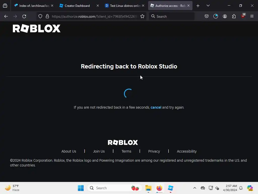Save page to Pocket
Image resolution: width=258 pixels, height=194 pixels.
[207, 16]
